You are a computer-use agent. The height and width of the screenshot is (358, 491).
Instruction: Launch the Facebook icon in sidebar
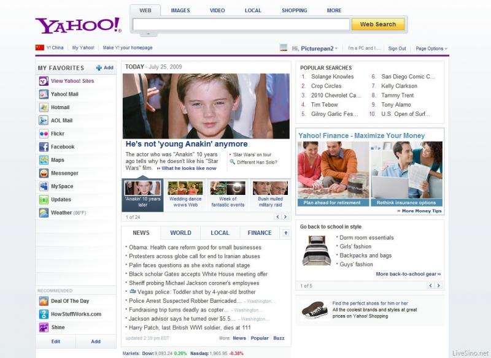(44, 147)
